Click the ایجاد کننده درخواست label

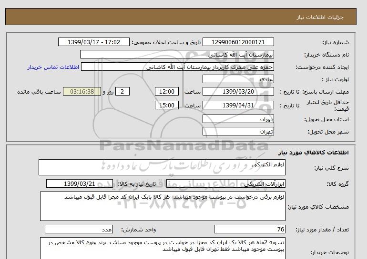pos(322,67)
